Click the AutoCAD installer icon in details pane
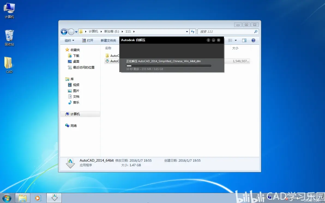This screenshot has width=325, height=203. [x=70, y=163]
